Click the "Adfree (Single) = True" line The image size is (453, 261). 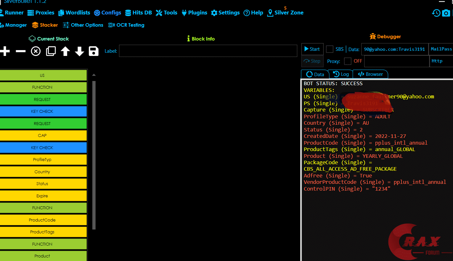(338, 176)
